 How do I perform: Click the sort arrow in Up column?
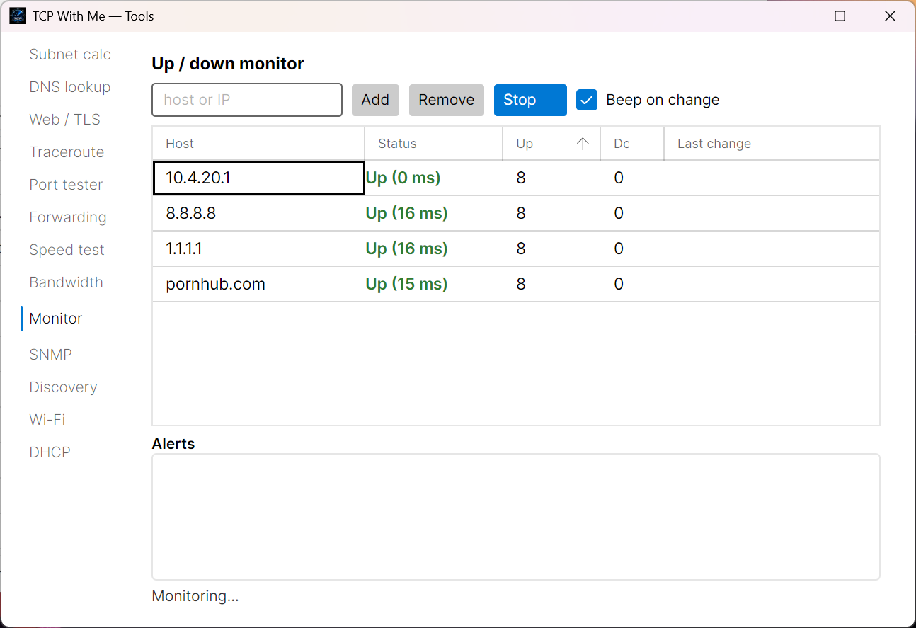pyautogui.click(x=583, y=144)
